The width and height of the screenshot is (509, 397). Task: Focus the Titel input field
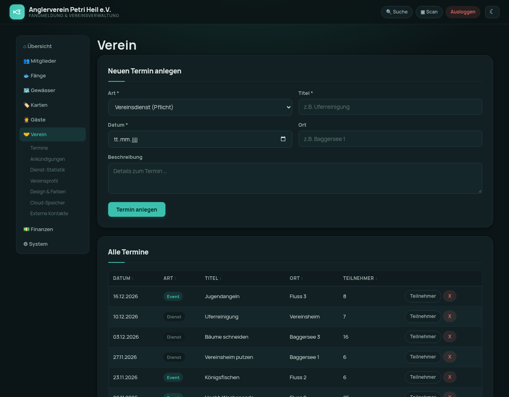[390, 107]
